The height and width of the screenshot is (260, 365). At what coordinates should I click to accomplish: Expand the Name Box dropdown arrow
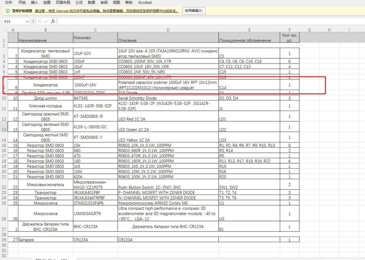coord(27,22)
